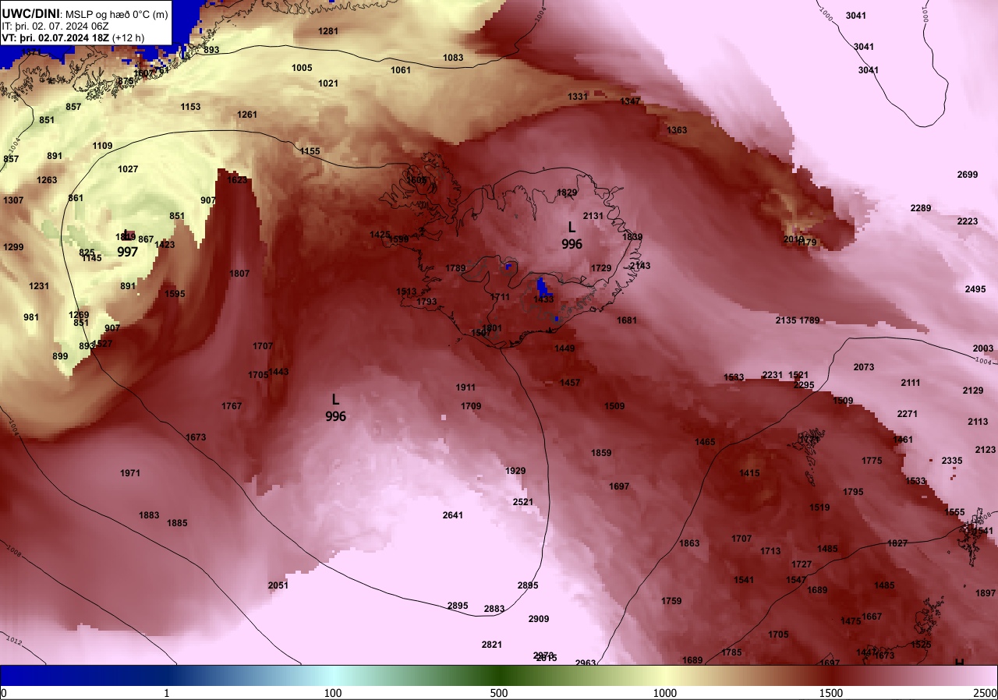Viewport: 998px width, 700px height.
Task: Click the height value 1911
Action: tap(465, 387)
